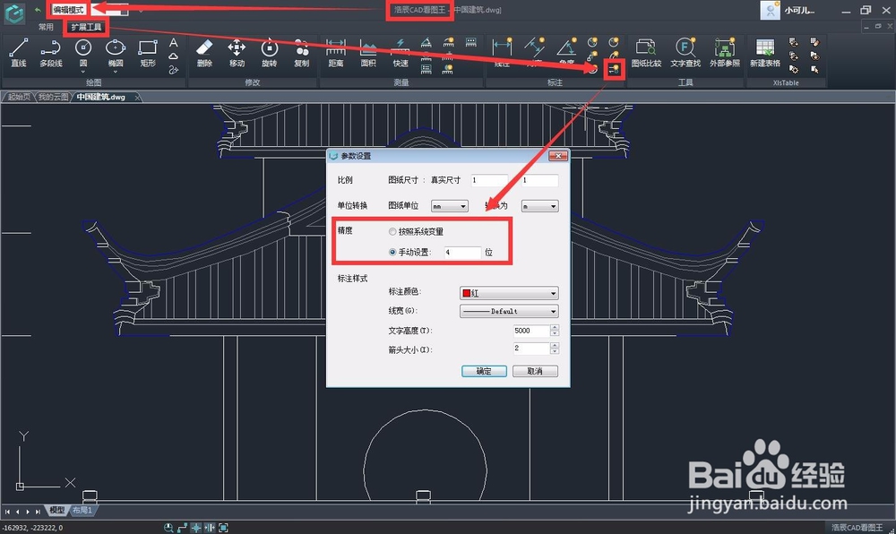Viewport: 896px width, 534px height.
Task: Close the 参数设置 dialog
Action: click(557, 156)
